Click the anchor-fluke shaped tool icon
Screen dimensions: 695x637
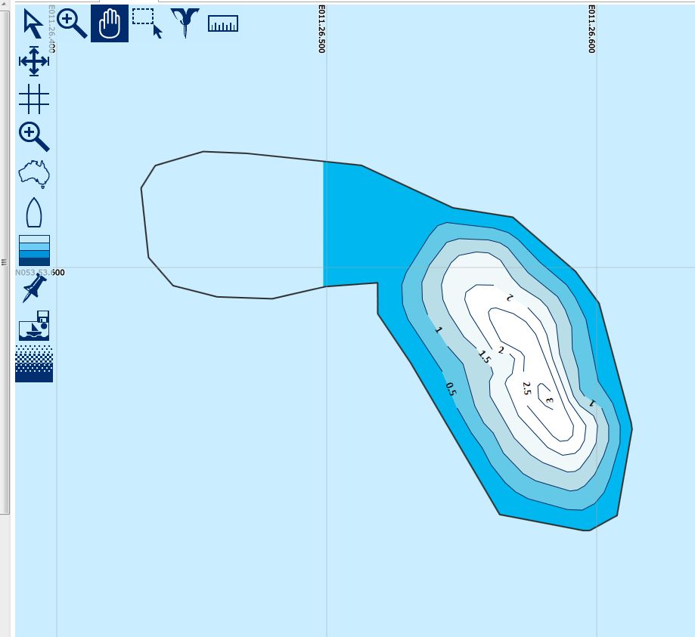click(x=185, y=23)
